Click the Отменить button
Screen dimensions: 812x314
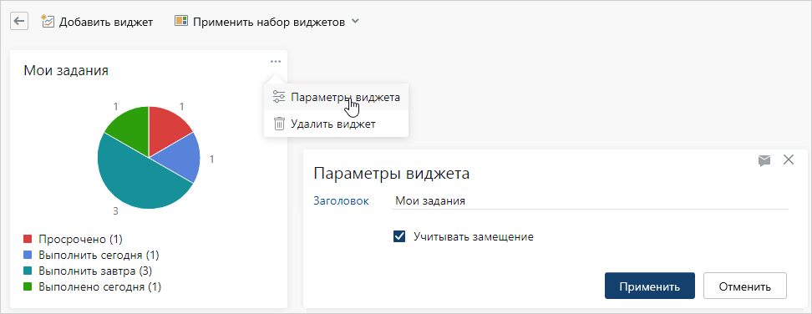744,286
